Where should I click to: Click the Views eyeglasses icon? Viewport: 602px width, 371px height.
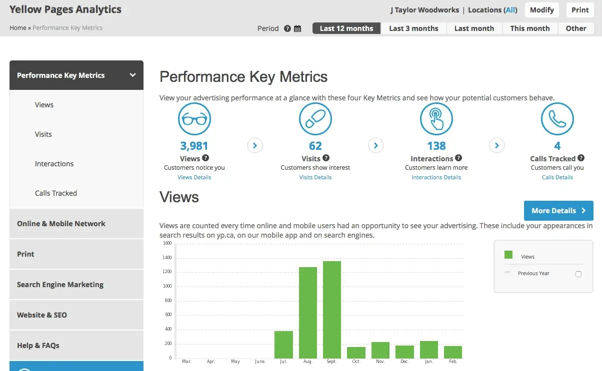click(194, 119)
